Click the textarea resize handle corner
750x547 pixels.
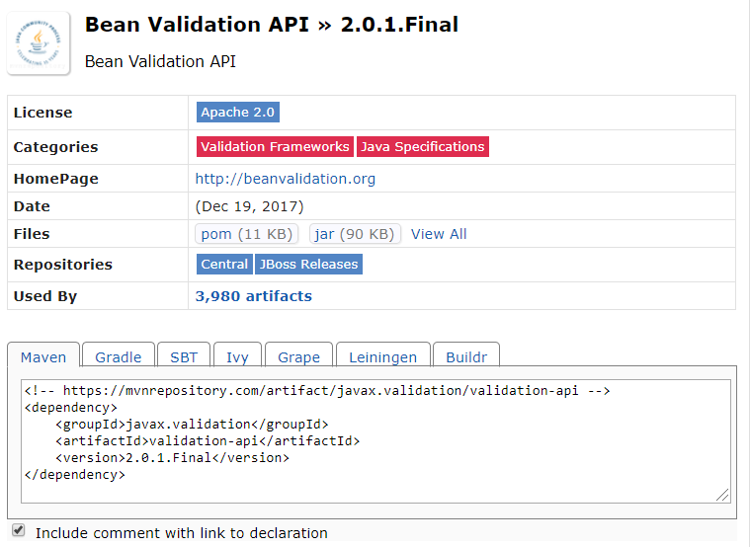pos(722,495)
